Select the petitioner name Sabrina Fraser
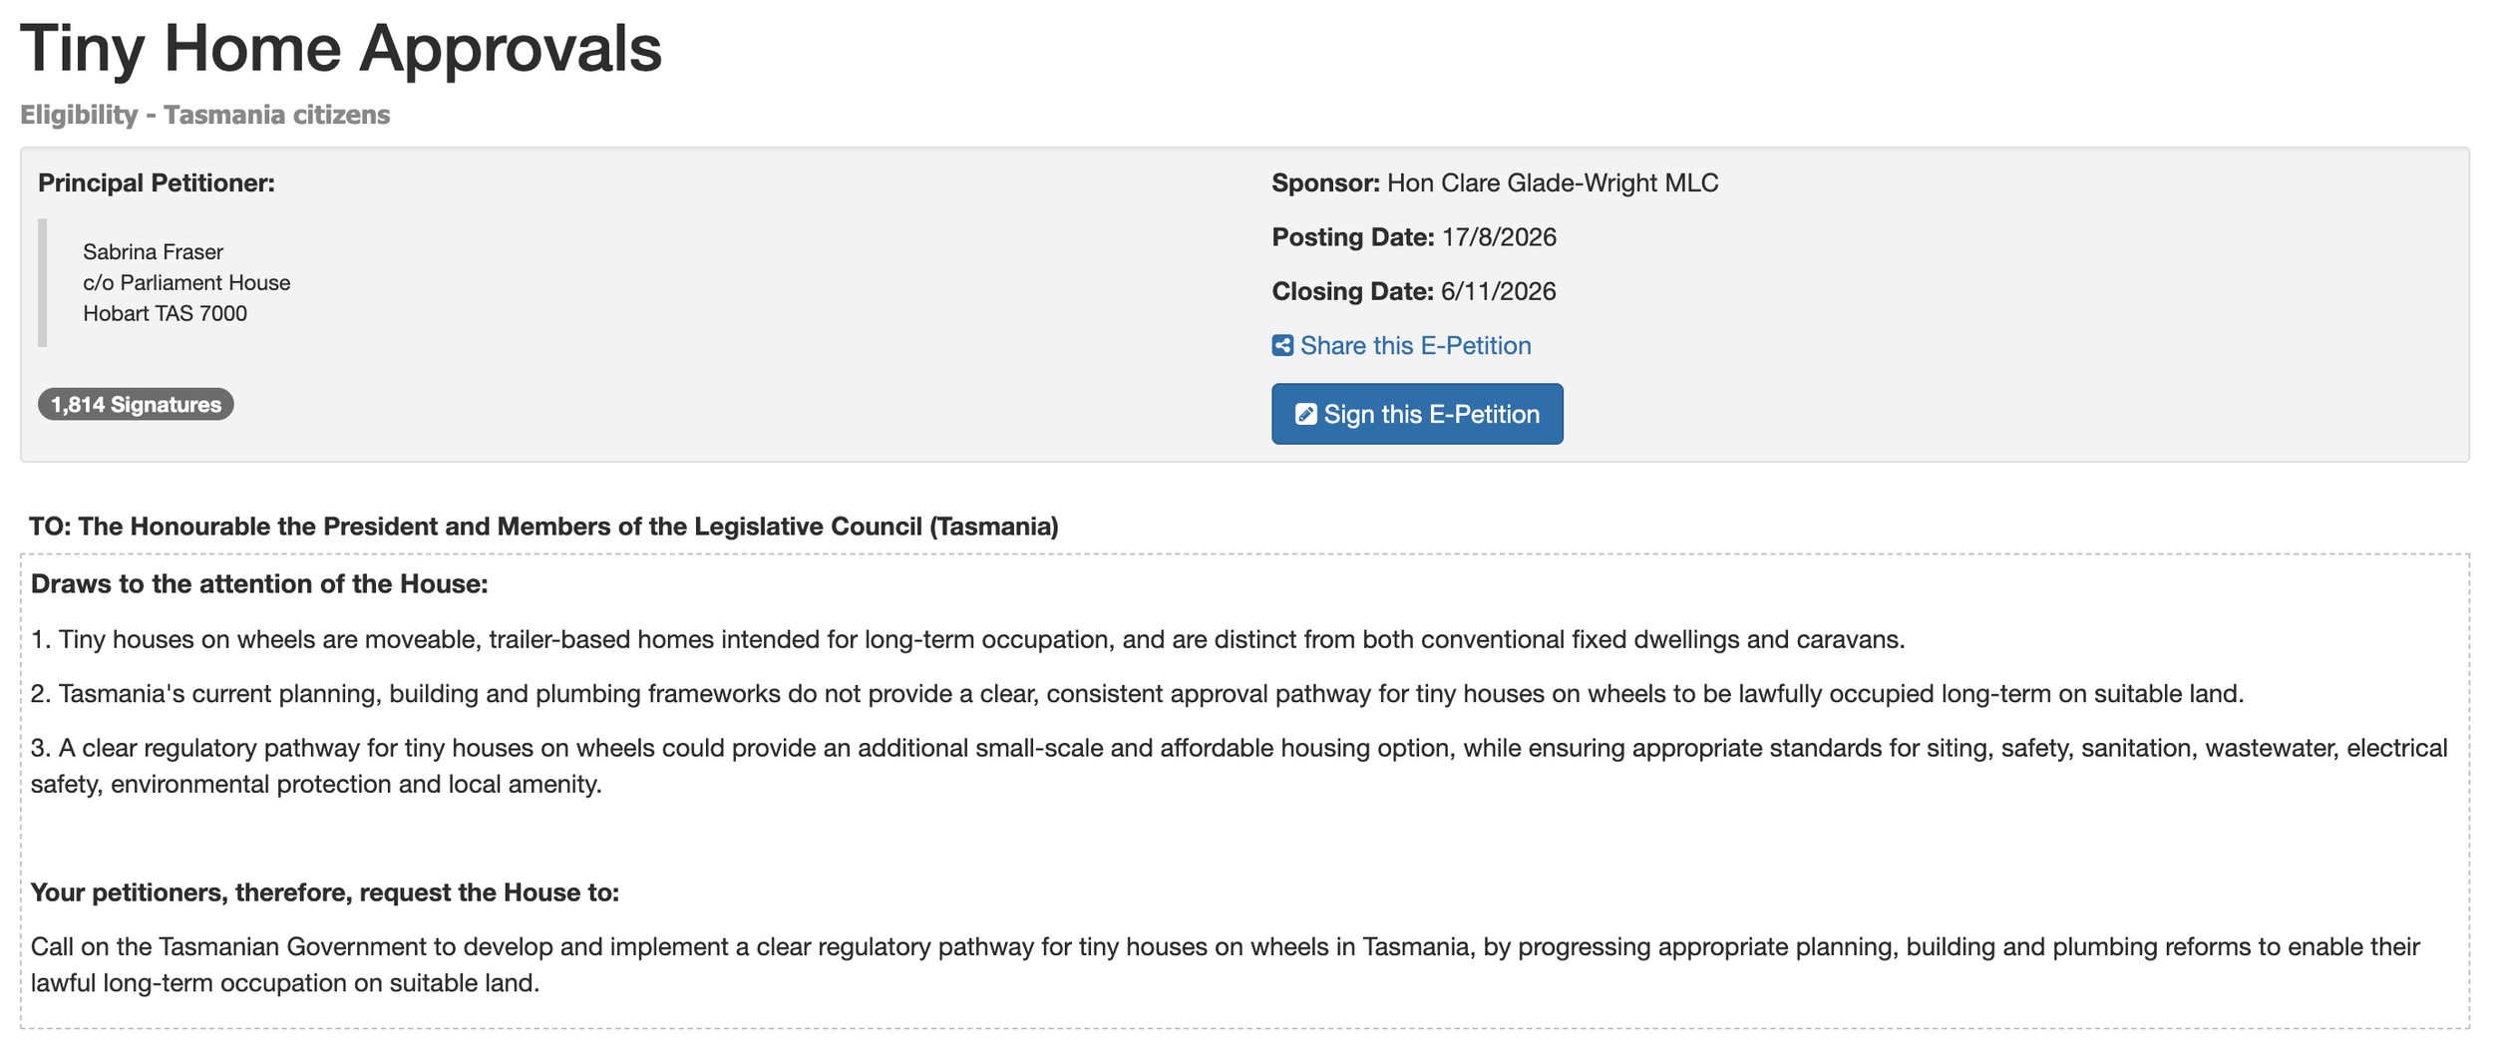The height and width of the screenshot is (1052, 2493). [x=153, y=252]
